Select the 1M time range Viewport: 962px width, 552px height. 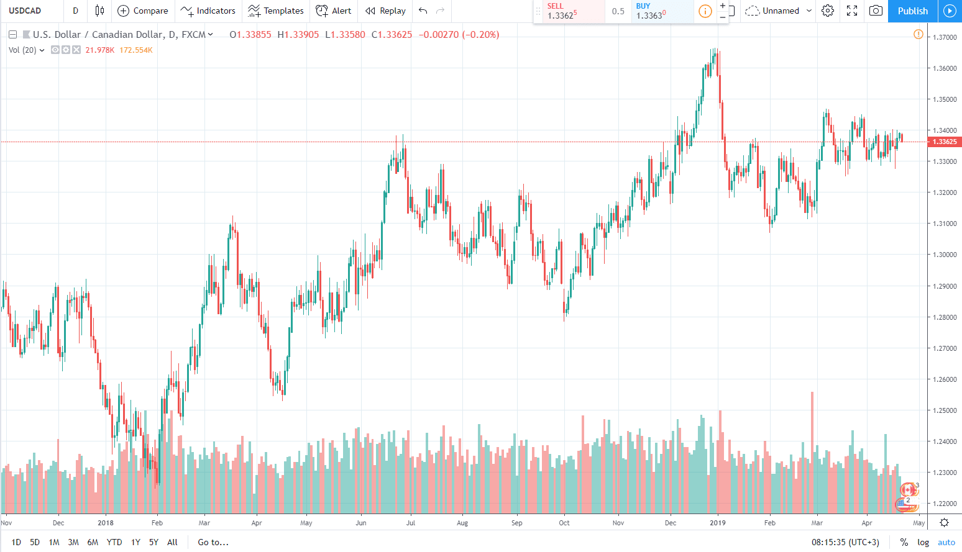(x=54, y=542)
